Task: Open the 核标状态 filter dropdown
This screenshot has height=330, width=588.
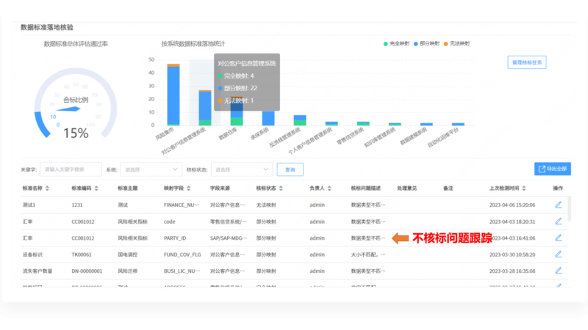Action: 242,169
